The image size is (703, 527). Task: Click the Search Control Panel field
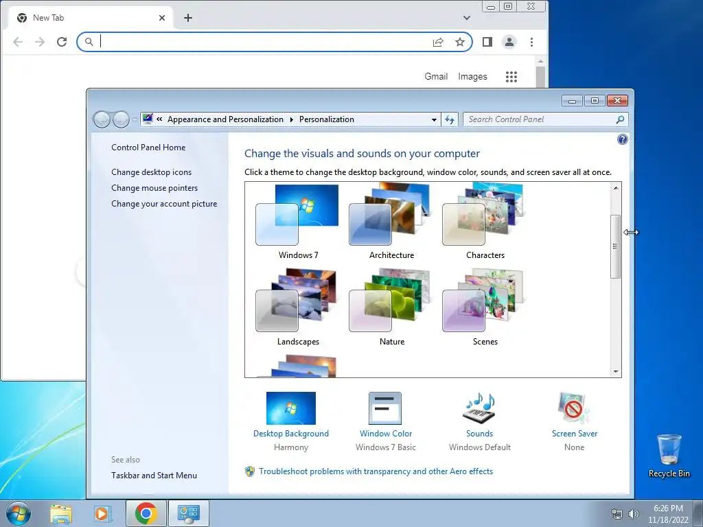pos(540,119)
